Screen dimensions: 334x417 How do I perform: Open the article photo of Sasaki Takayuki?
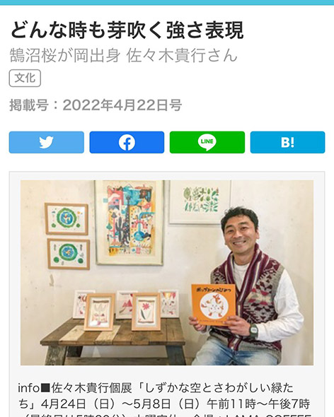(x=167, y=273)
